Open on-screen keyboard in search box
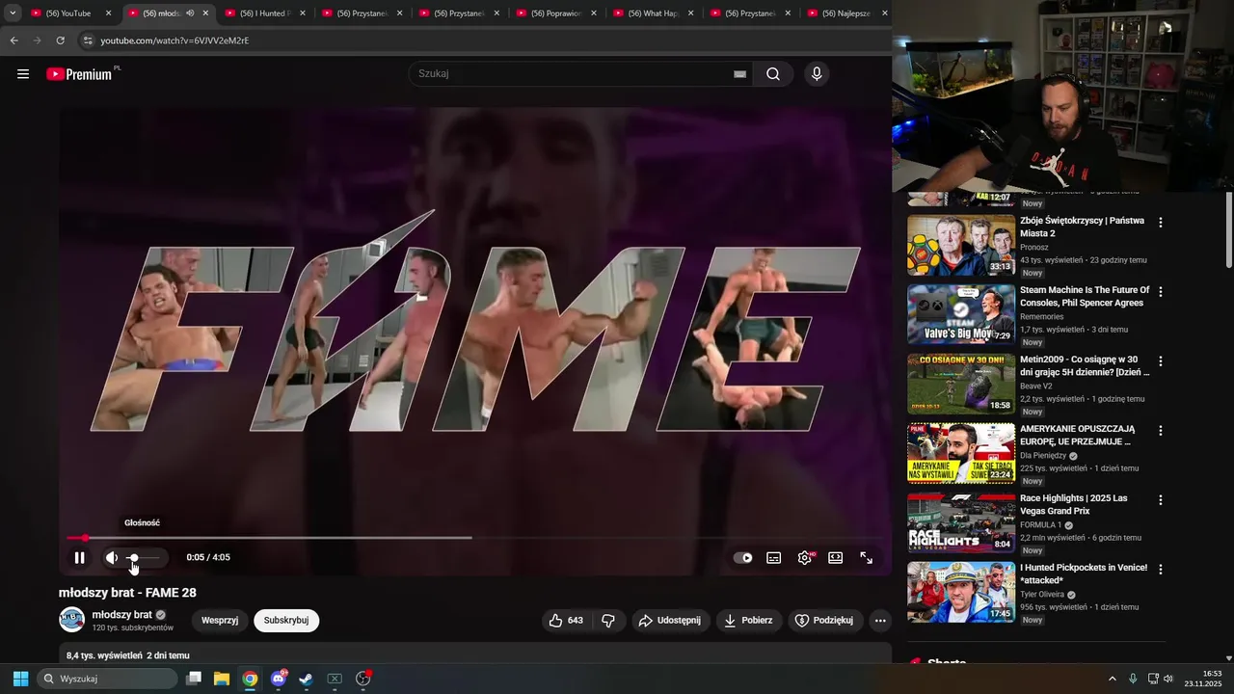Image resolution: width=1234 pixels, height=694 pixels. tap(739, 74)
